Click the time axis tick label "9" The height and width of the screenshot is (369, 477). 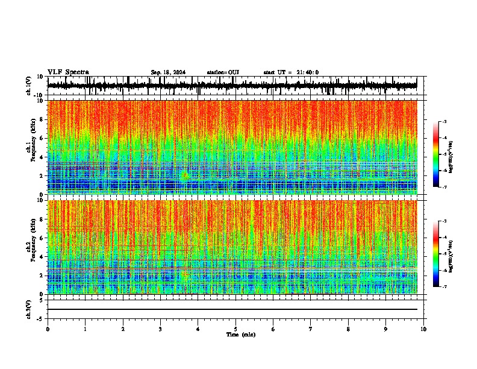click(x=385, y=329)
